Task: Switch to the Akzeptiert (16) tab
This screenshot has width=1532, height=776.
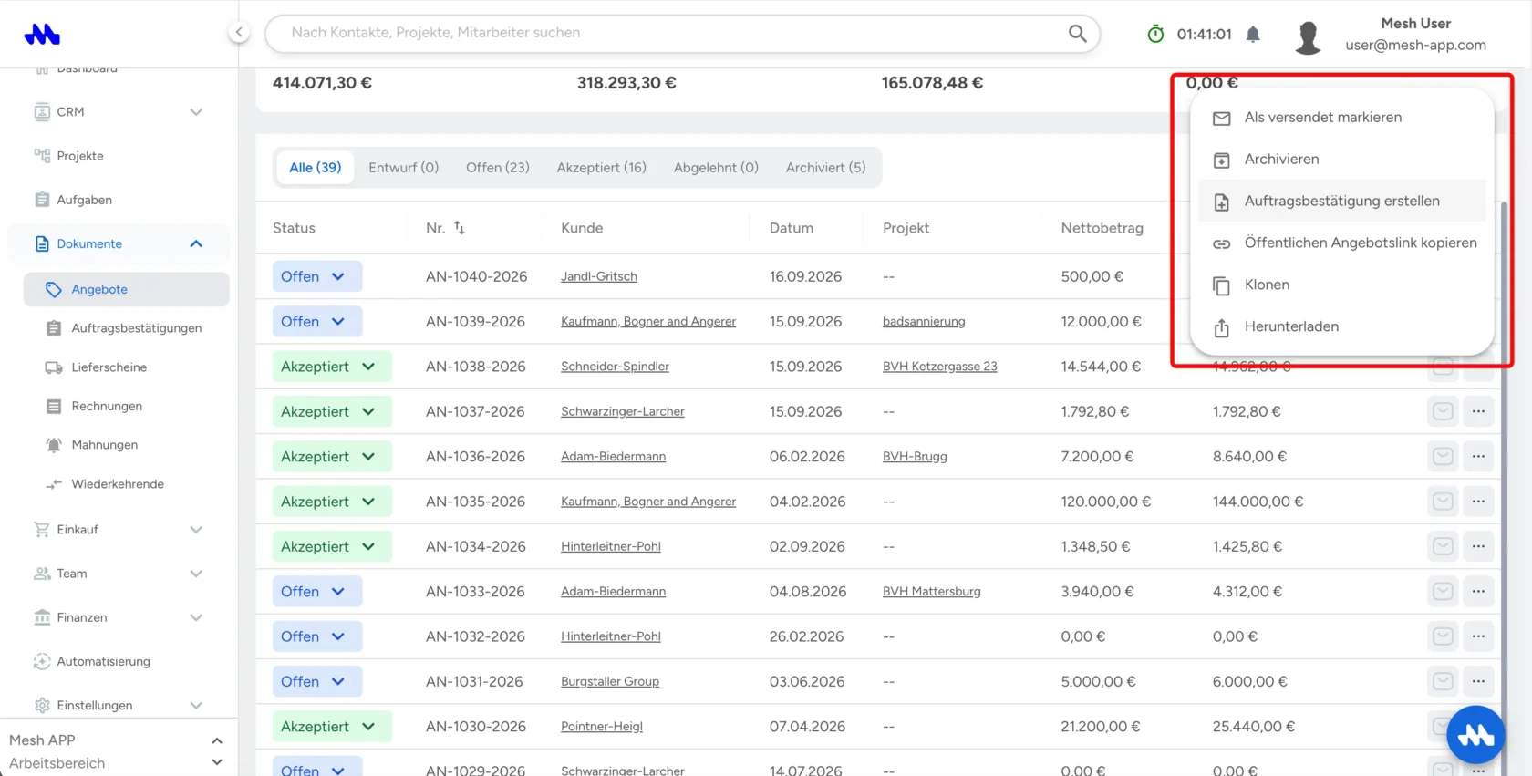Action: click(602, 168)
